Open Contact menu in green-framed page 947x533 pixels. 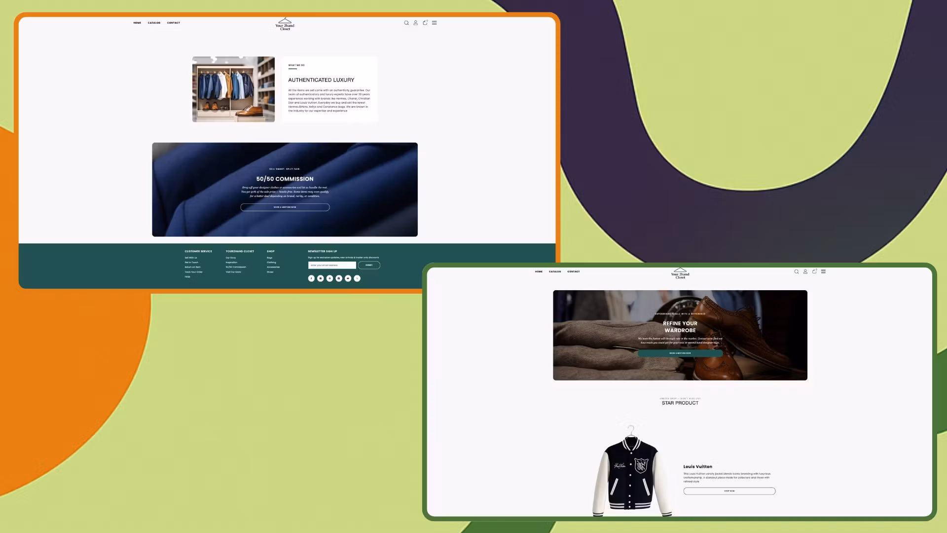point(573,271)
